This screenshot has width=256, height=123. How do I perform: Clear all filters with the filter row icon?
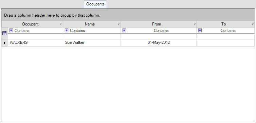click(x=4, y=33)
